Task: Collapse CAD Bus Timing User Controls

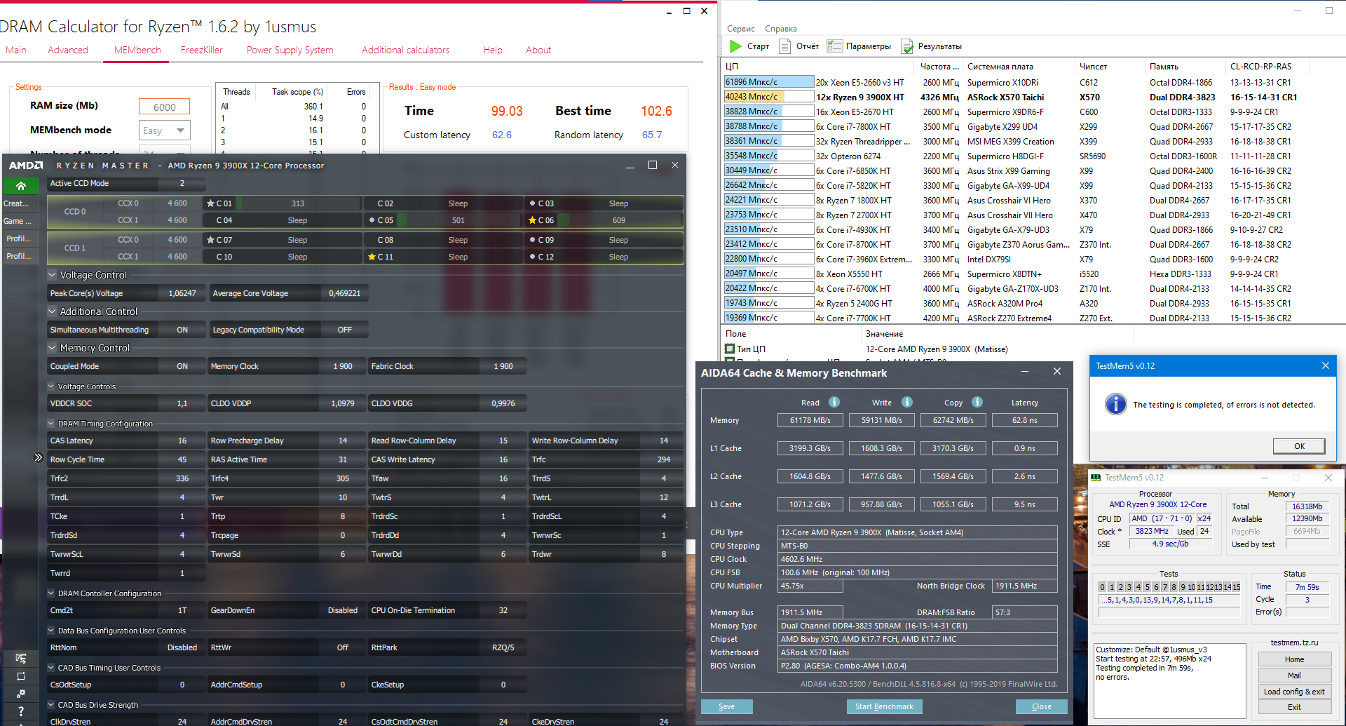Action: [x=51, y=668]
